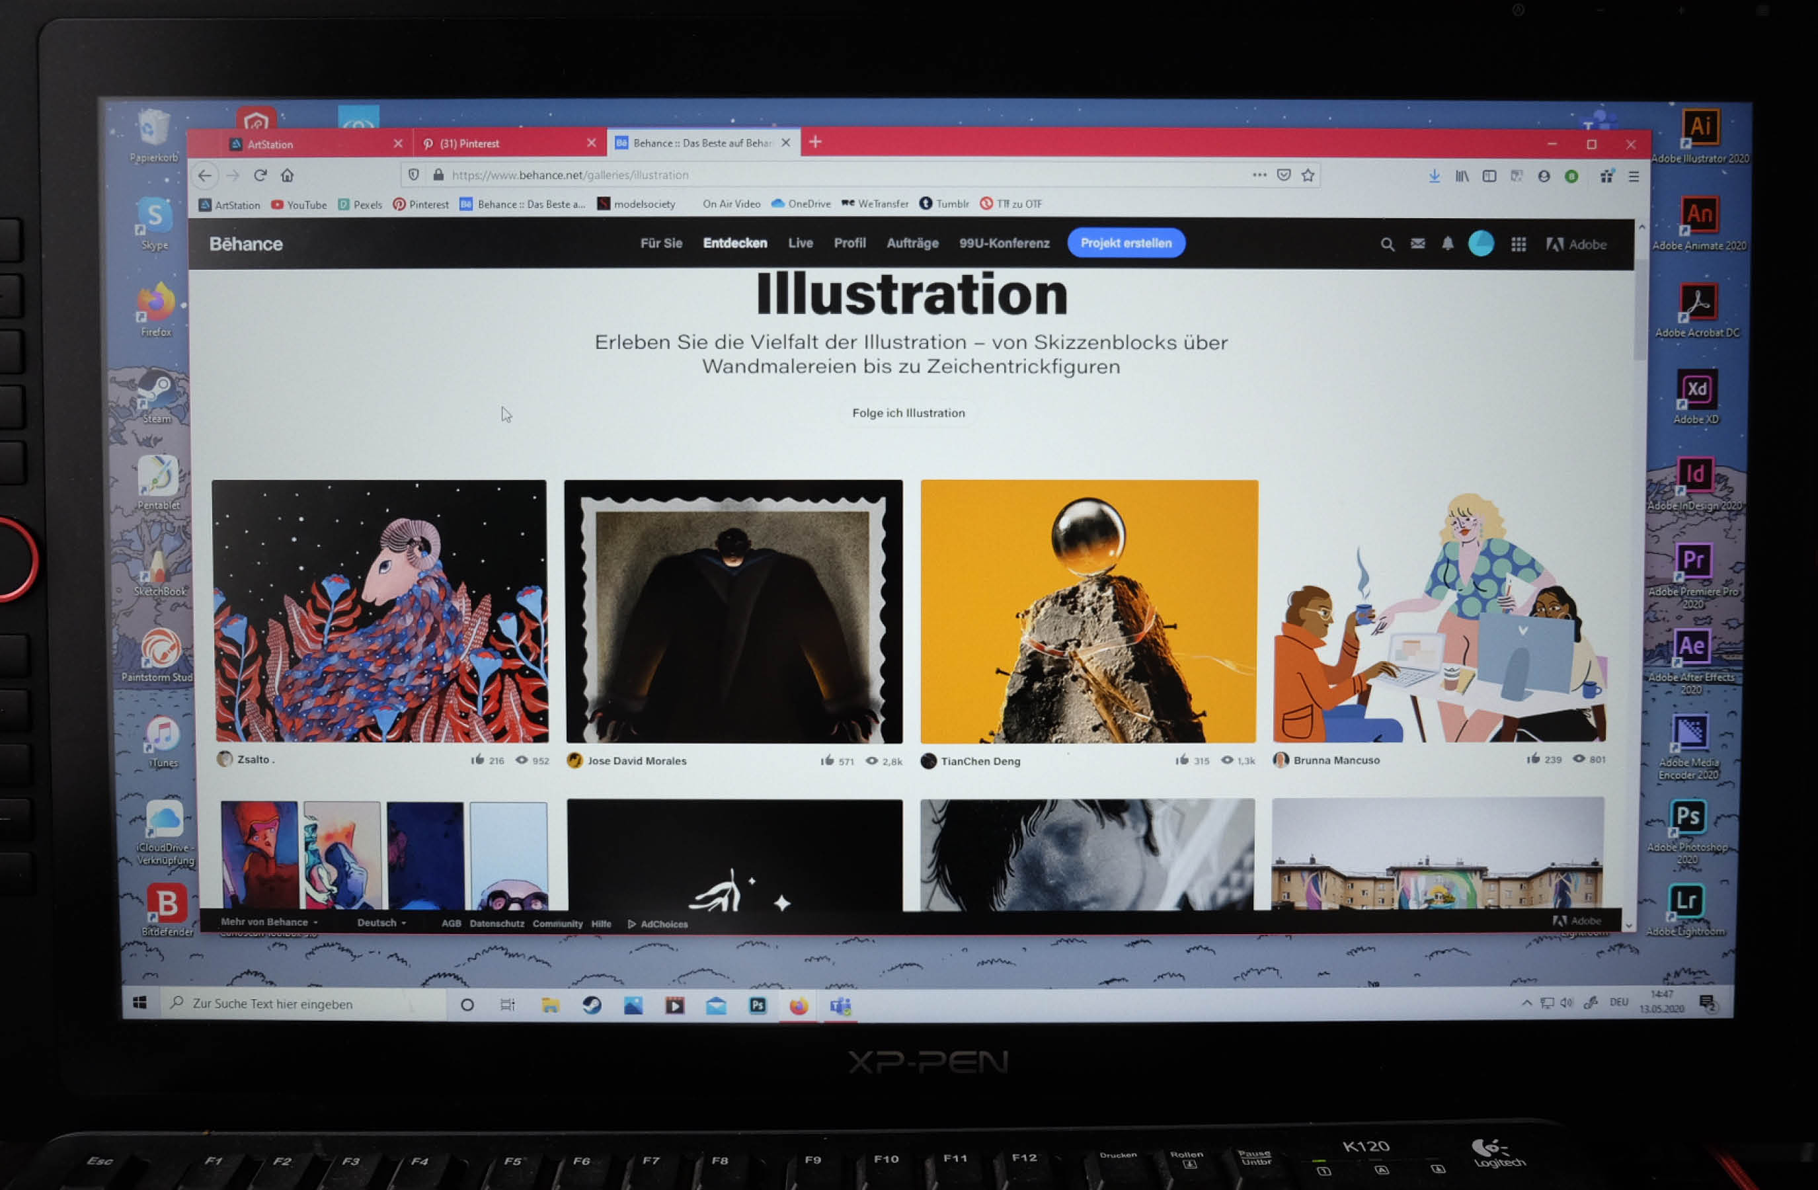The image size is (1818, 1190).
Task: Click the Firefox back arrow button
Action: pos(205,176)
